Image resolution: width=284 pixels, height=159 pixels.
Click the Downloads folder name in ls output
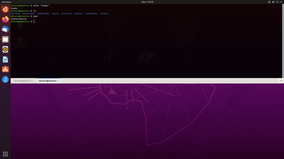43,14
